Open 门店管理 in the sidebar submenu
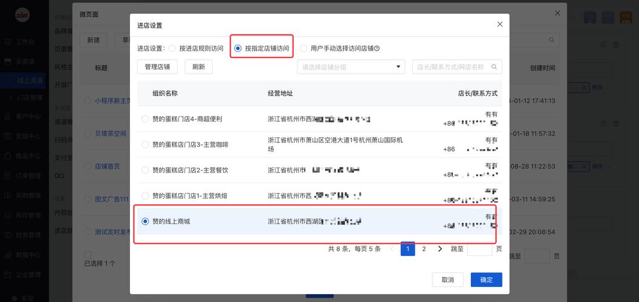Image resolution: width=639 pixels, height=302 pixels. click(30, 98)
